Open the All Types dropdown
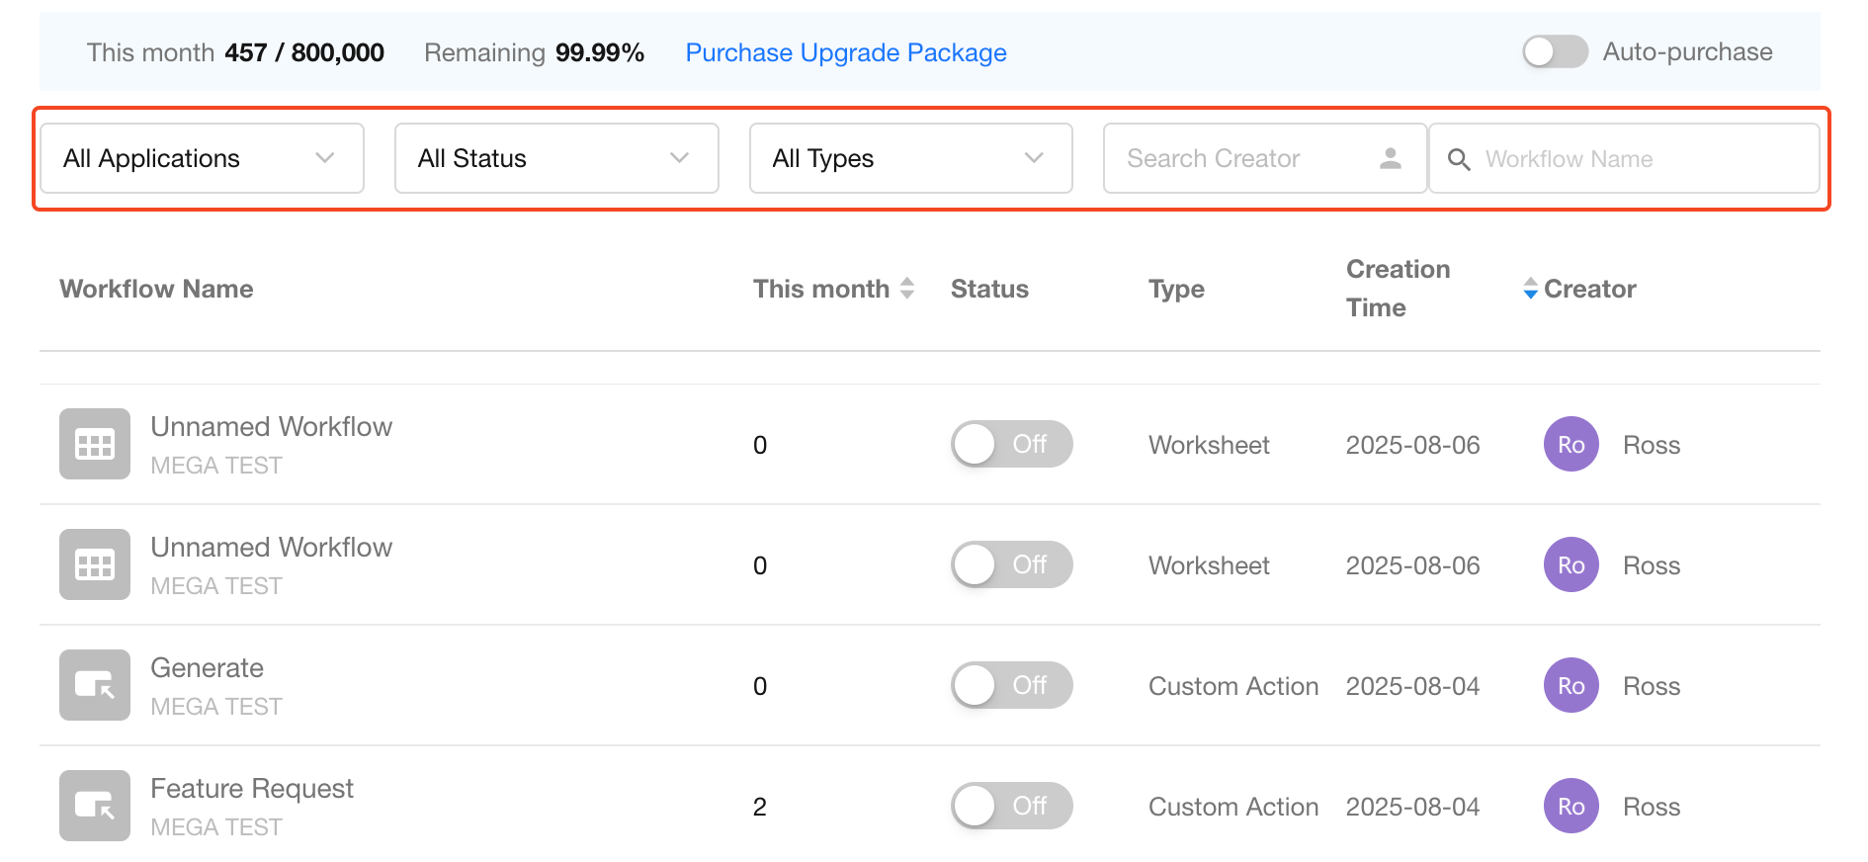 910,158
